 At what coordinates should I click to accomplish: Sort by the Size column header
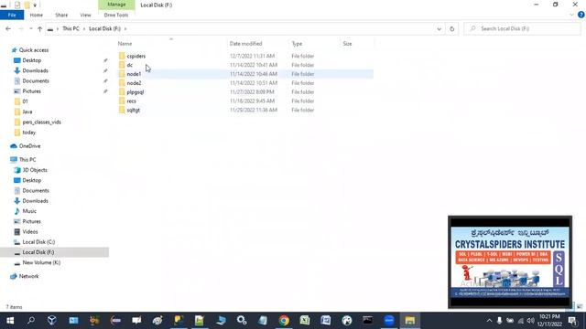click(347, 44)
